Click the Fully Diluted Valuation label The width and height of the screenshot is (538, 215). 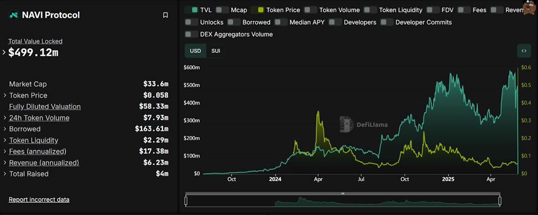(x=45, y=107)
